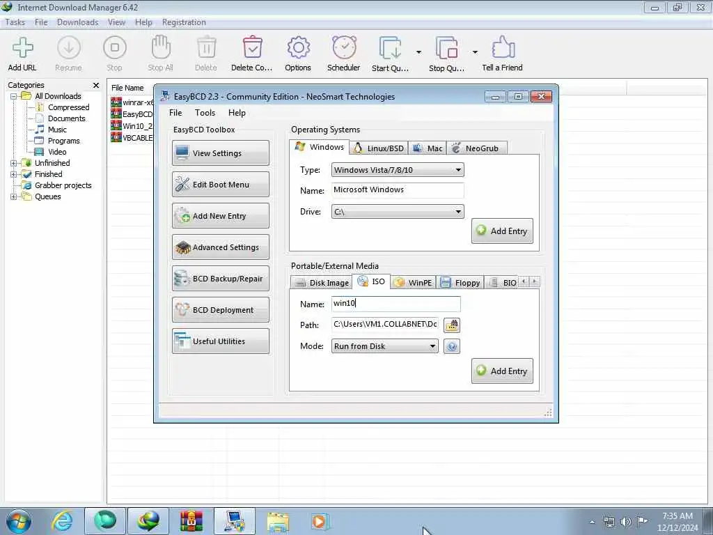The width and height of the screenshot is (713, 535).
Task: Open WinRAR from the taskbar
Action: coord(191,521)
